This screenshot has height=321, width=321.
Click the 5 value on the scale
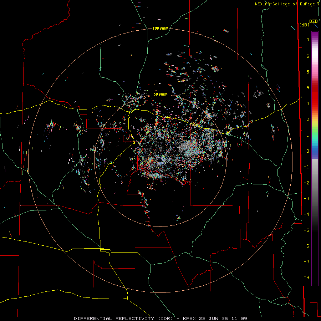(308, 72)
